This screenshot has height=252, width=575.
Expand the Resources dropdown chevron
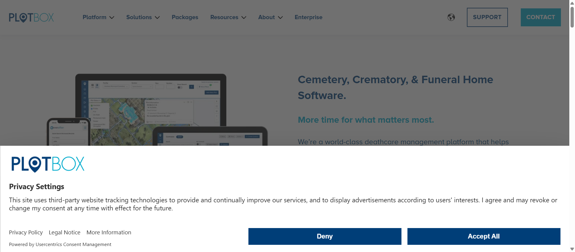[x=244, y=18]
